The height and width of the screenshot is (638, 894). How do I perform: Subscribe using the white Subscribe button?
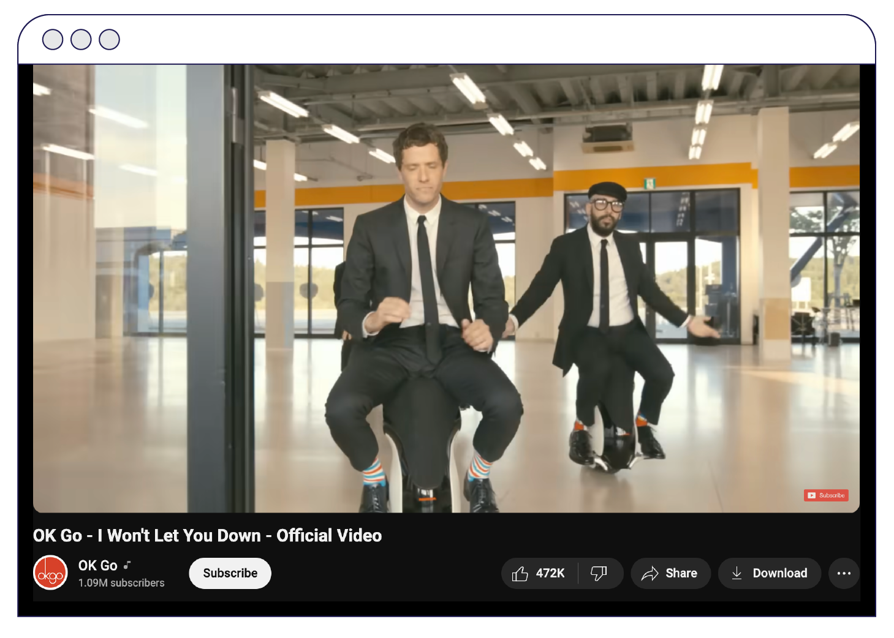(x=230, y=573)
